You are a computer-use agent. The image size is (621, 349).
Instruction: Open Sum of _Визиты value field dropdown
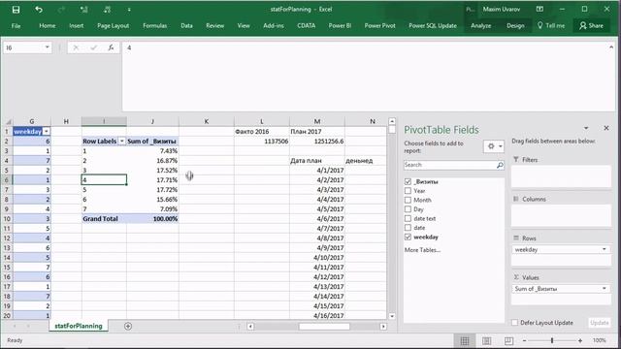point(604,289)
